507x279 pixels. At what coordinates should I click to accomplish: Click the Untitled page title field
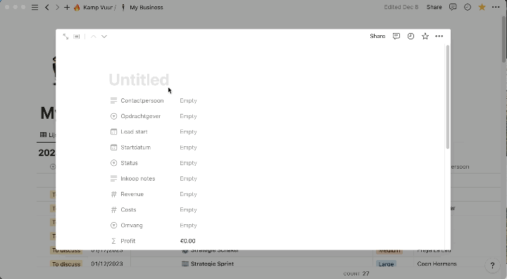coord(139,79)
